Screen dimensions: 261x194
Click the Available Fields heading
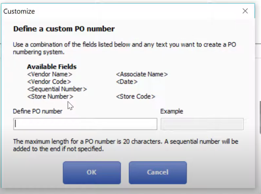click(52, 67)
